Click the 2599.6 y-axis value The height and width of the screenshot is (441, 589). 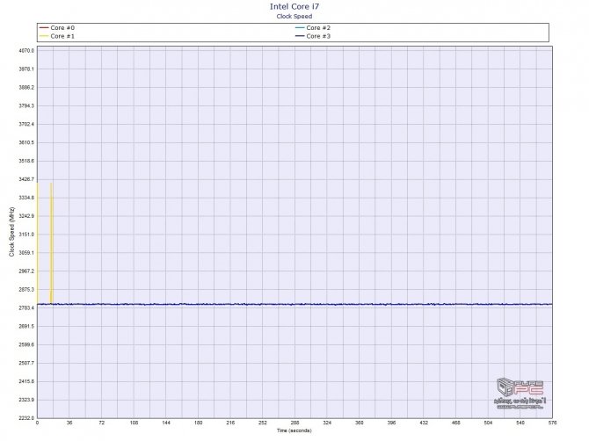[26, 344]
